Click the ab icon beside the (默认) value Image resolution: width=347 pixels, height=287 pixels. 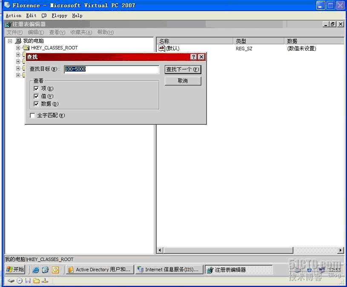[x=162, y=48]
